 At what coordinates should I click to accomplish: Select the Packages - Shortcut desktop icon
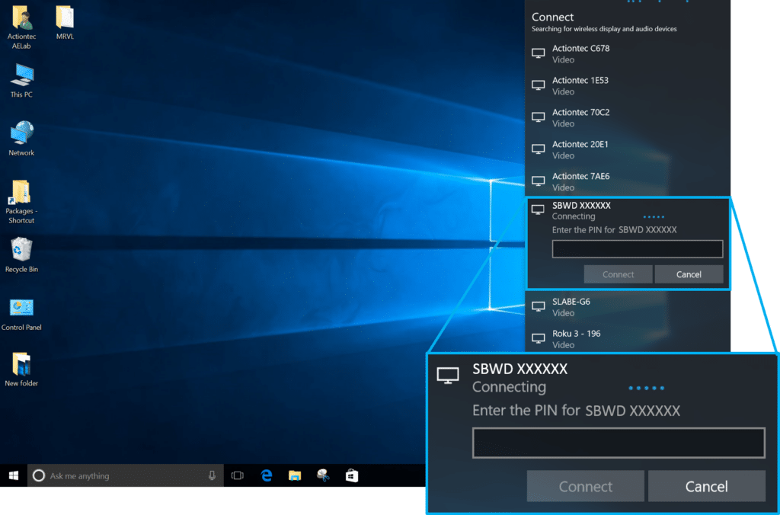tap(21, 202)
